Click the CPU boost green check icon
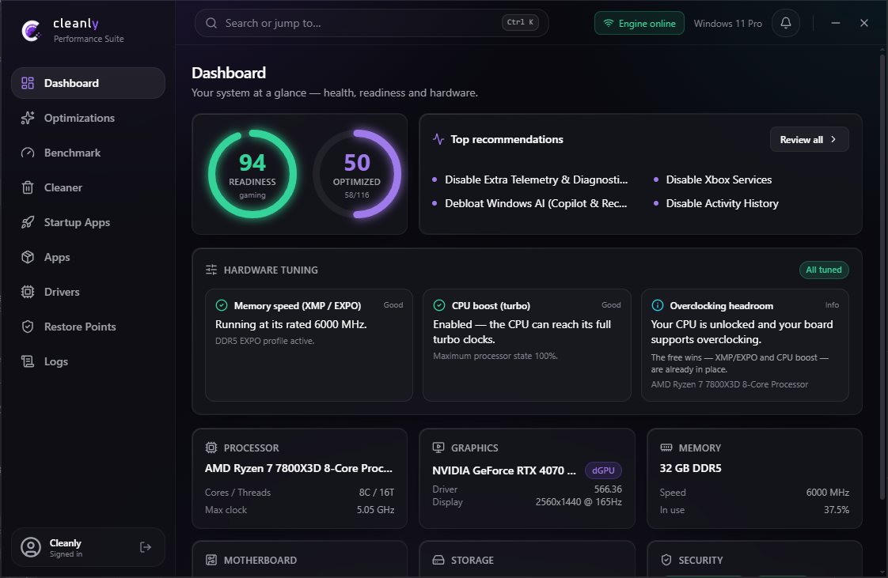The width and height of the screenshot is (888, 578). coord(439,305)
